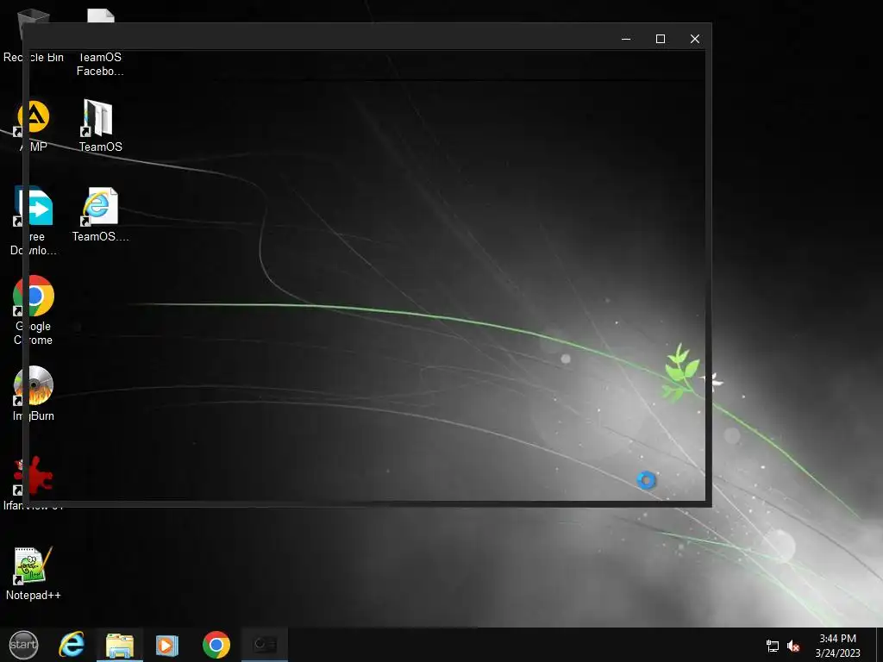Open File Explorer from the taskbar
The image size is (883, 662).
pos(120,645)
